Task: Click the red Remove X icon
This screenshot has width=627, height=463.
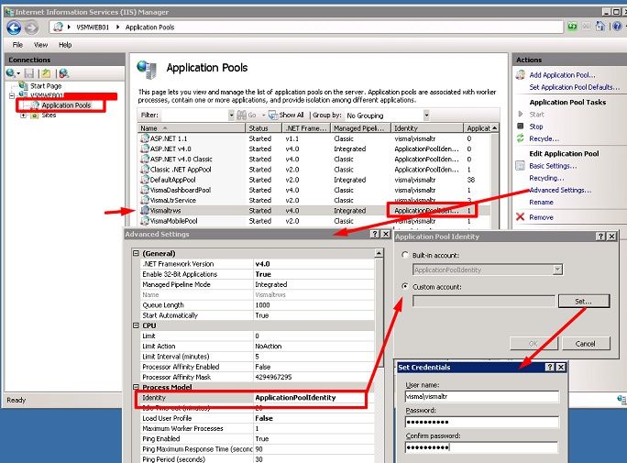Action: [521, 216]
